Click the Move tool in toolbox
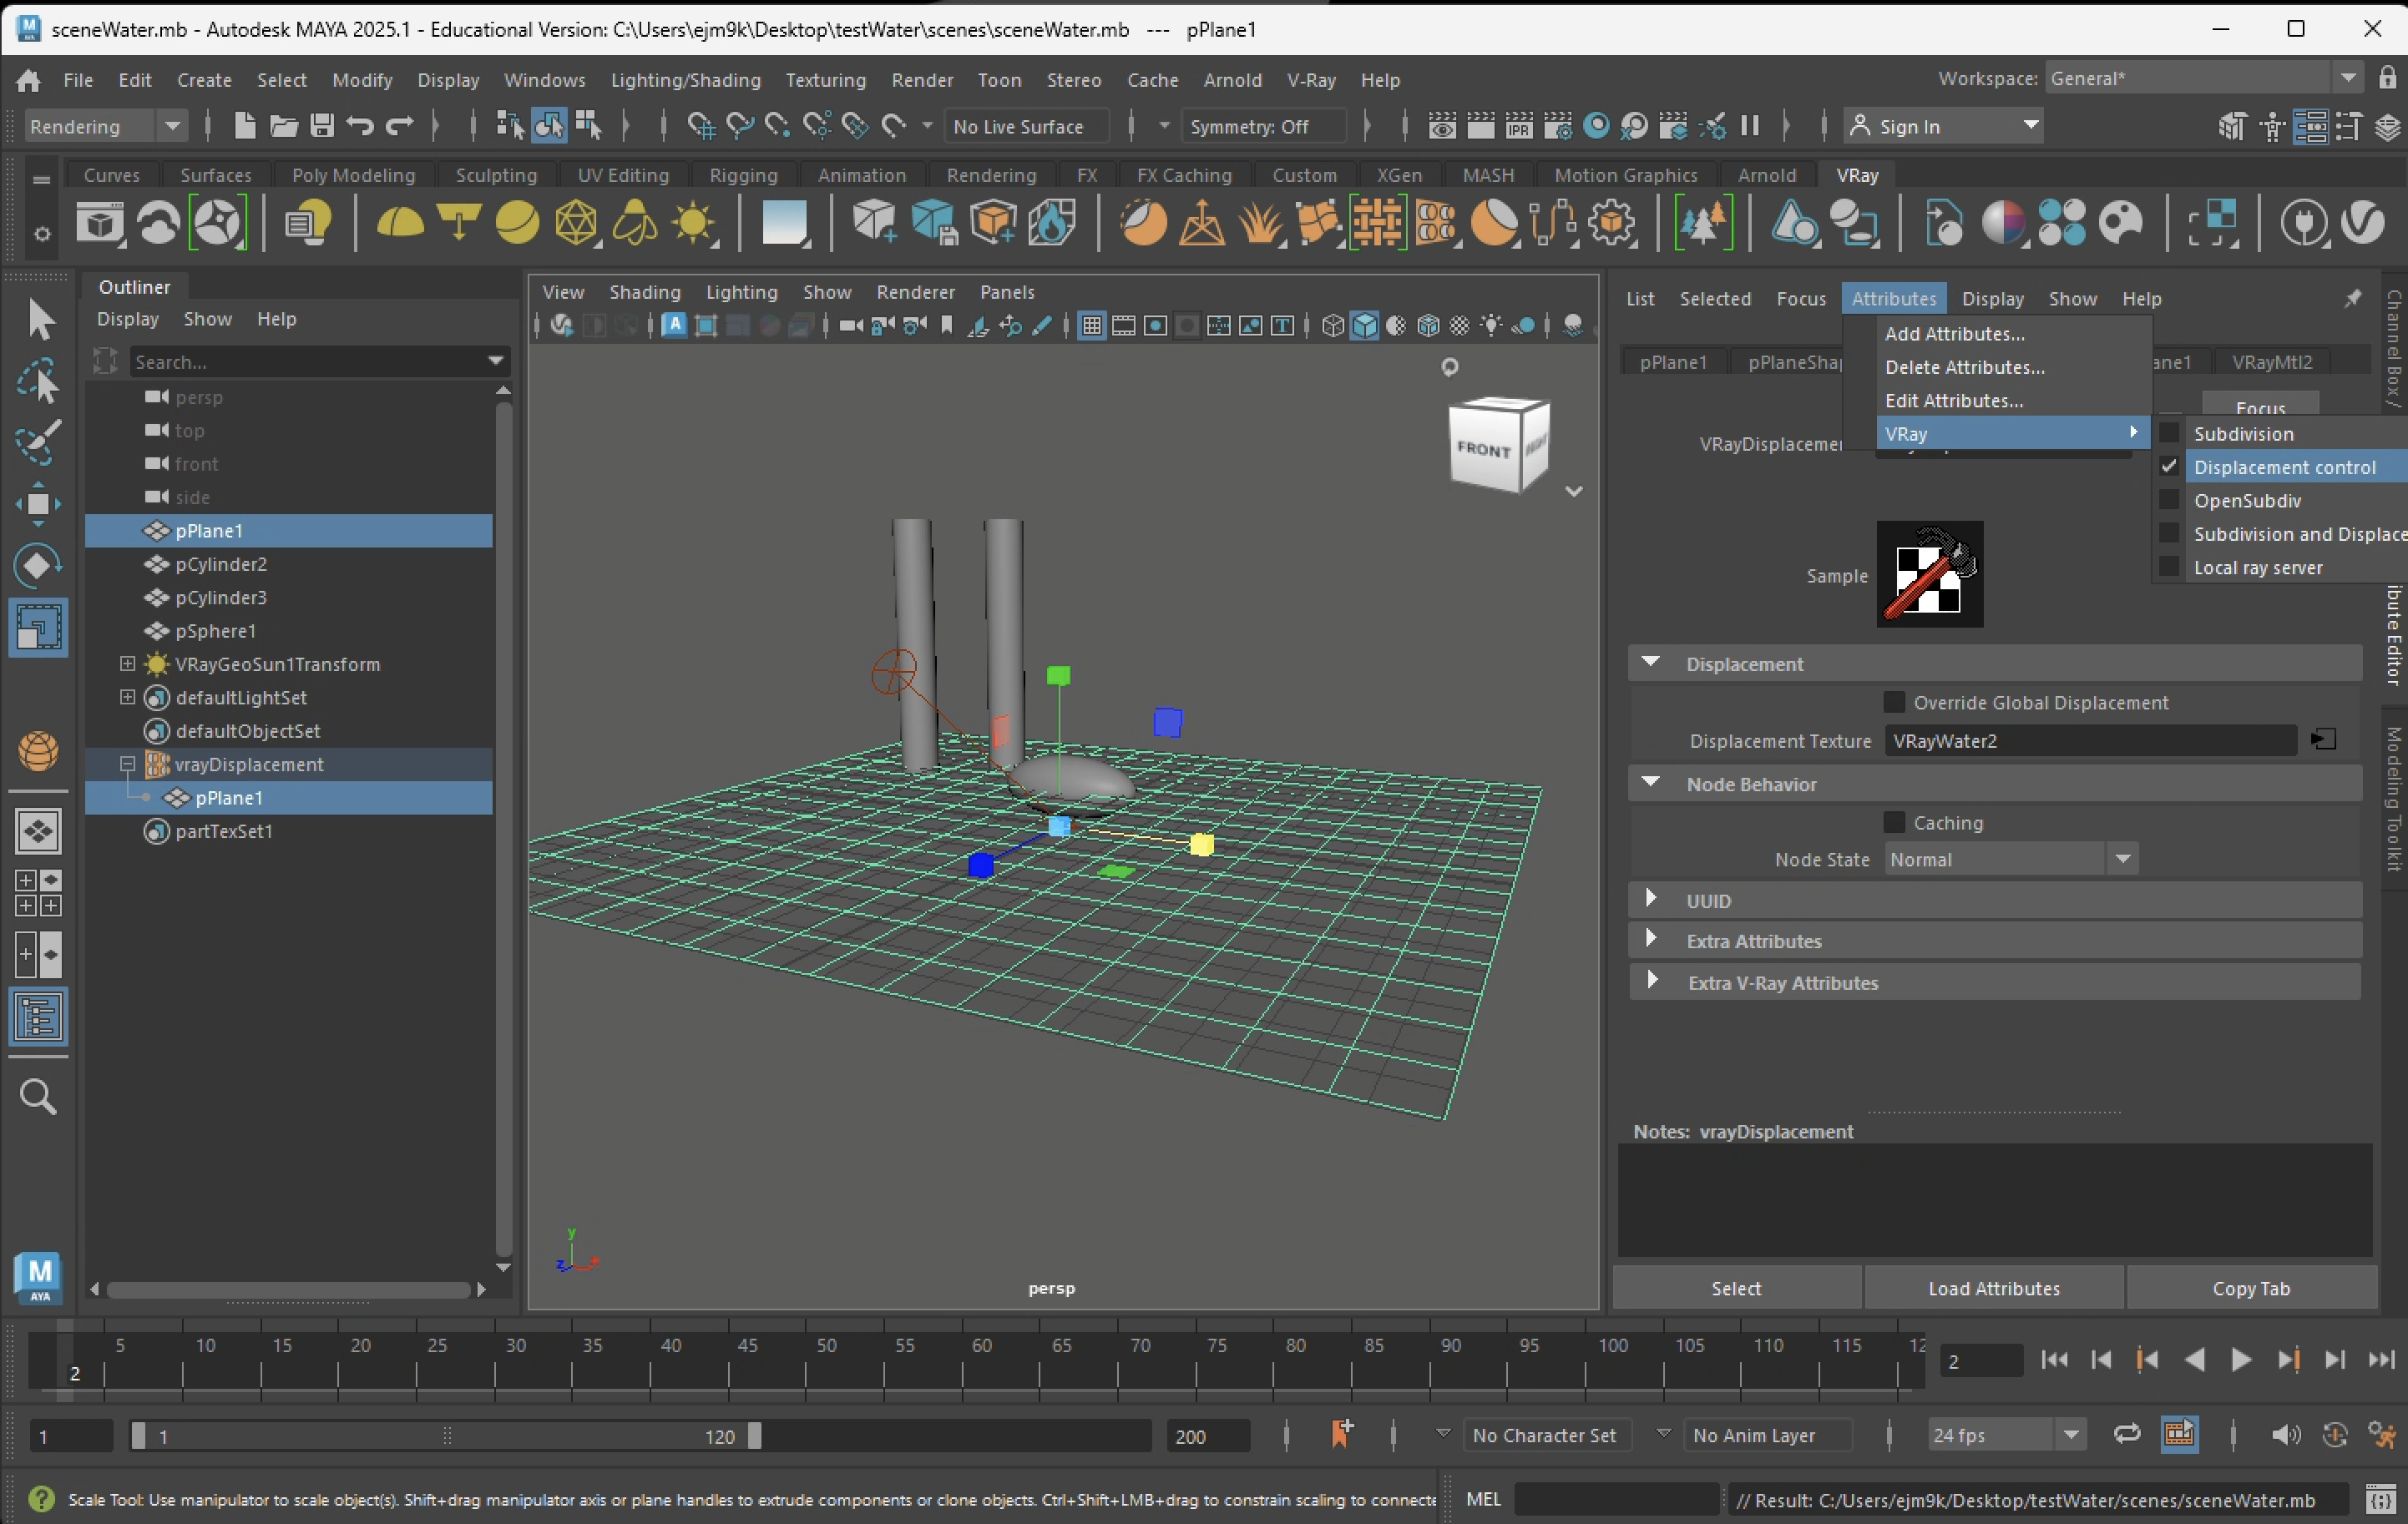This screenshot has width=2408, height=1524. pyautogui.click(x=38, y=503)
